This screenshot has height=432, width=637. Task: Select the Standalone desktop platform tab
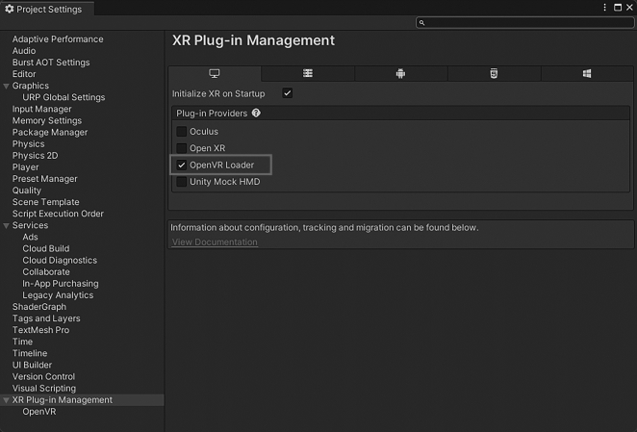click(214, 73)
